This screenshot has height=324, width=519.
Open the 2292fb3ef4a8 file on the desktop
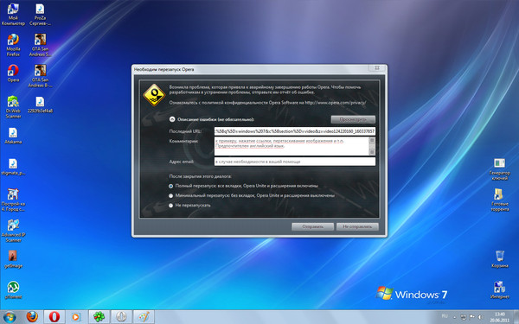click(x=40, y=105)
